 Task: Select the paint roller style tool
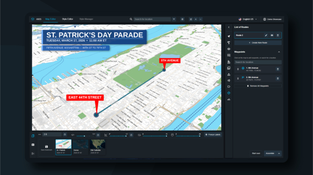[x=229, y=43]
